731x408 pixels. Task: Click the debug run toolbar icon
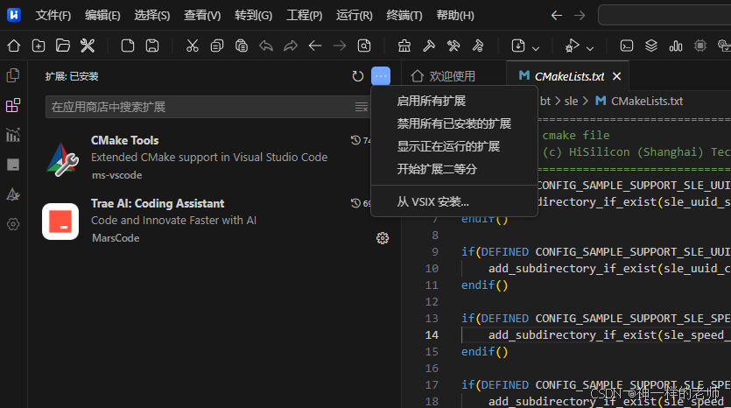[572, 46]
